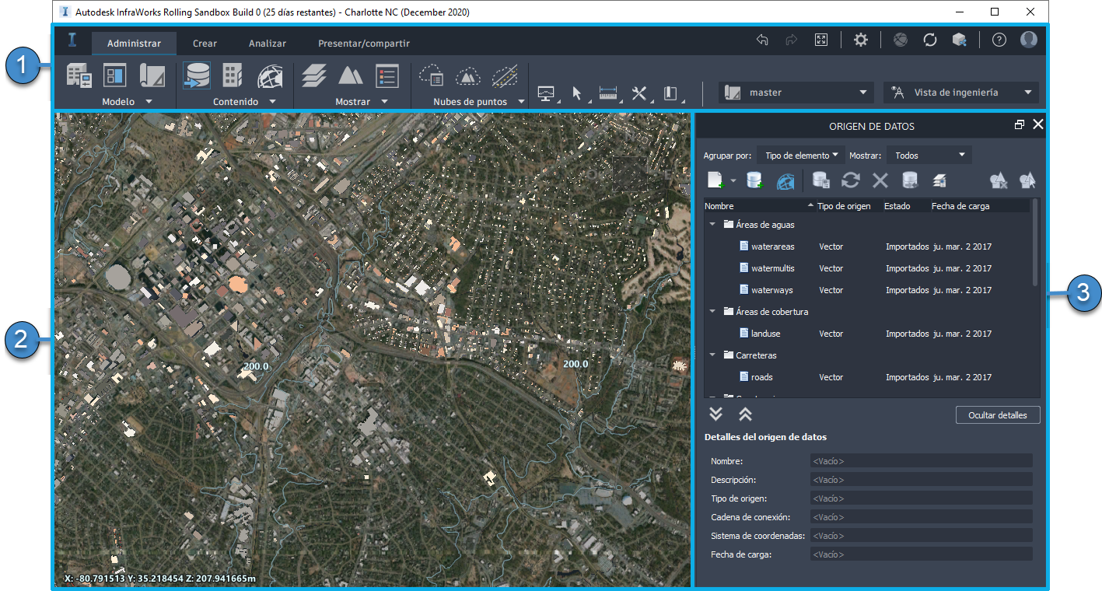Expand the Nubes de puntos dropdown

point(521,102)
